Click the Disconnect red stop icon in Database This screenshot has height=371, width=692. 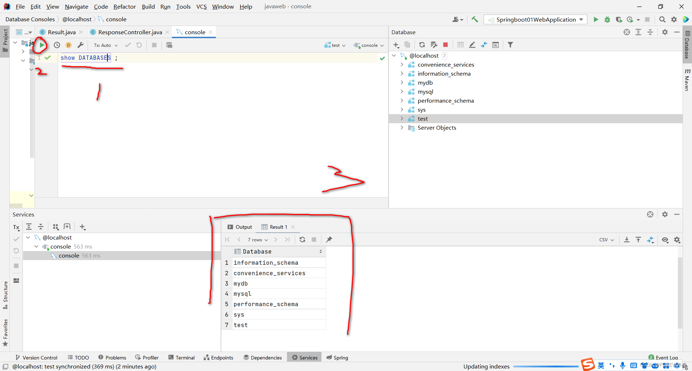point(445,45)
